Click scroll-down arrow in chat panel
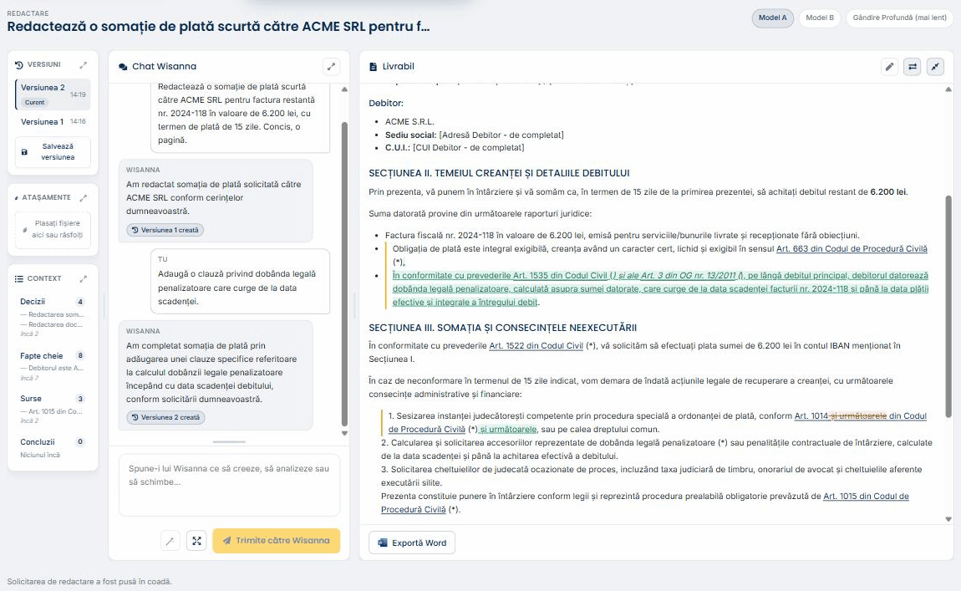This screenshot has width=961, height=591. (x=344, y=434)
